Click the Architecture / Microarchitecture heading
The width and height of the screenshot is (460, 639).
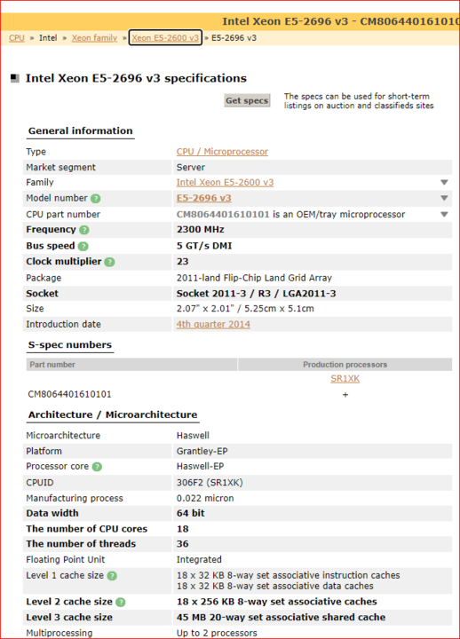pyautogui.click(x=113, y=414)
